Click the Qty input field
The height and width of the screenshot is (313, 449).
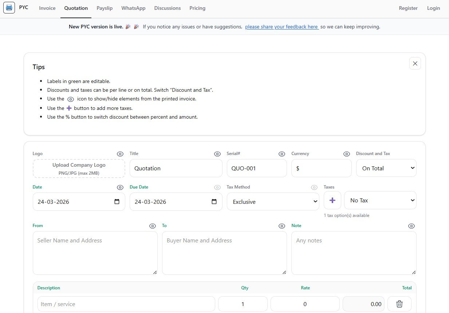tap(243, 304)
